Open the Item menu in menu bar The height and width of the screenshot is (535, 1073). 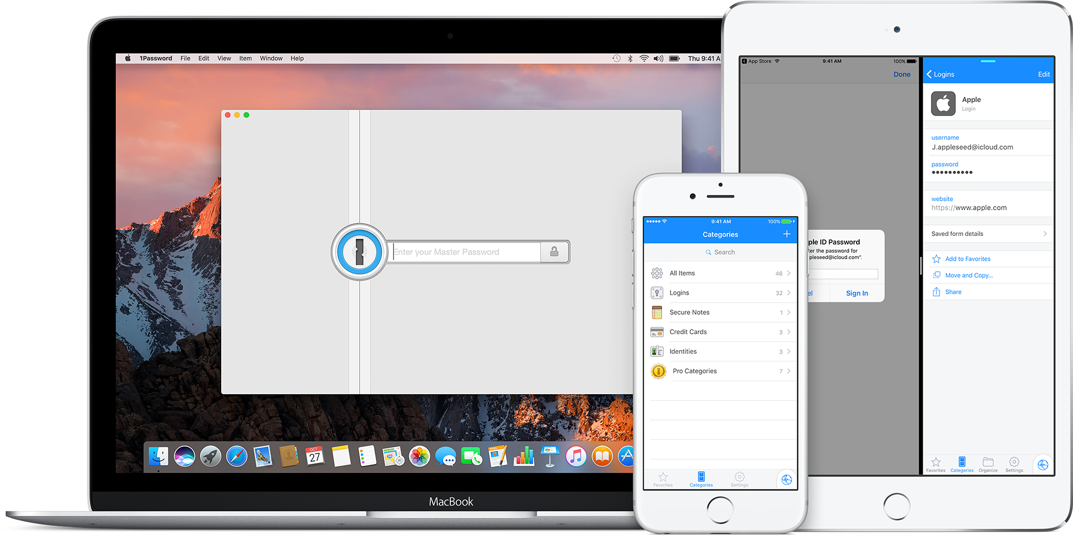(245, 58)
